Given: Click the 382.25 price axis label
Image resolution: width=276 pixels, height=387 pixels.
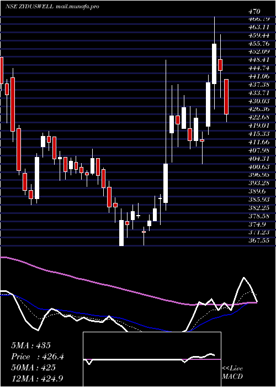Looking at the screenshot, I should (x=259, y=207).
